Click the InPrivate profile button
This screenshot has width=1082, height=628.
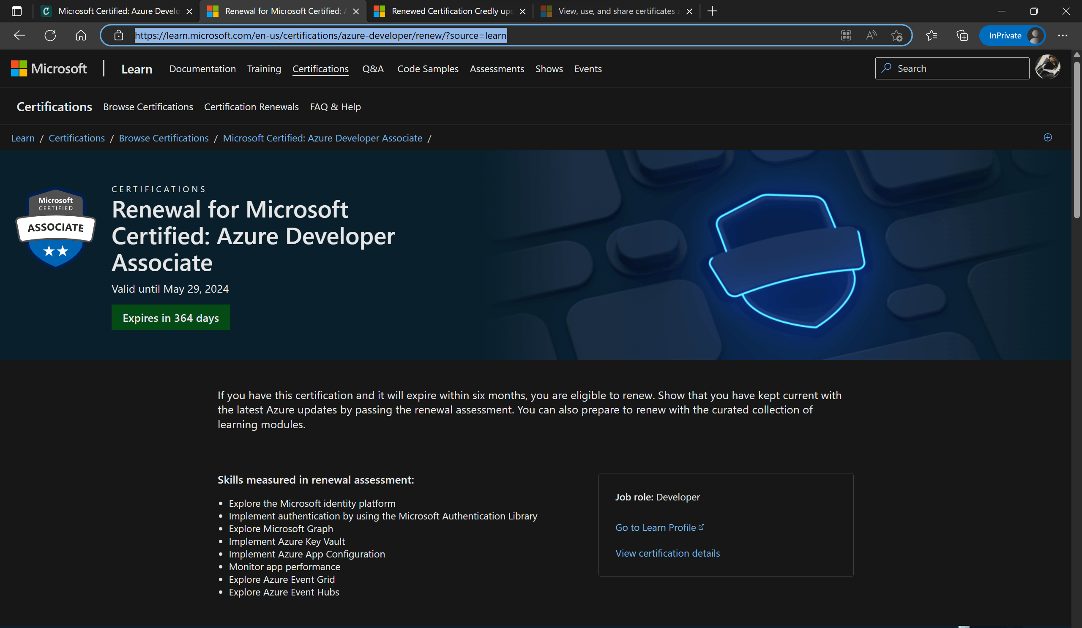(x=1012, y=35)
